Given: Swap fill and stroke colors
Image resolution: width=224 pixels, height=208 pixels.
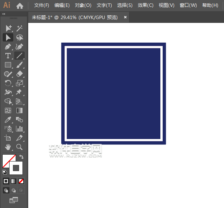Looking at the screenshot, I should pos(21,157).
